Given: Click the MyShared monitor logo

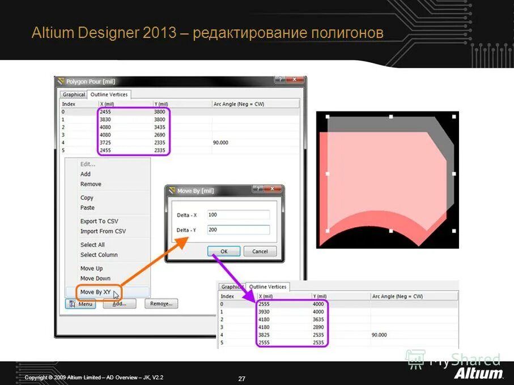Looking at the screenshot, I should tap(415, 359).
